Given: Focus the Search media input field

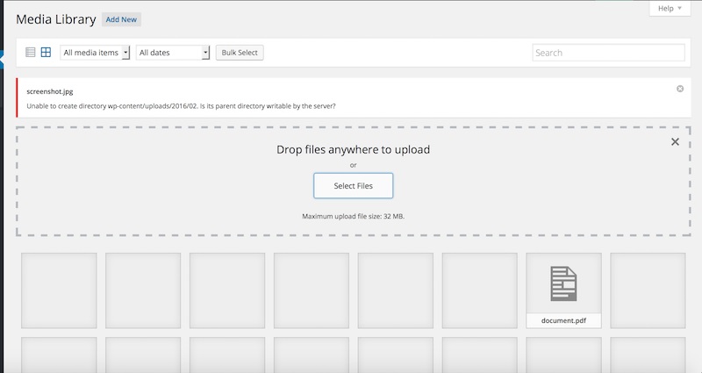Looking at the screenshot, I should [608, 53].
